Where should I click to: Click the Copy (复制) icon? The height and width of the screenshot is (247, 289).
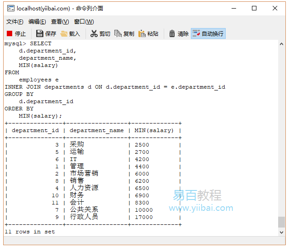[x=118, y=33]
